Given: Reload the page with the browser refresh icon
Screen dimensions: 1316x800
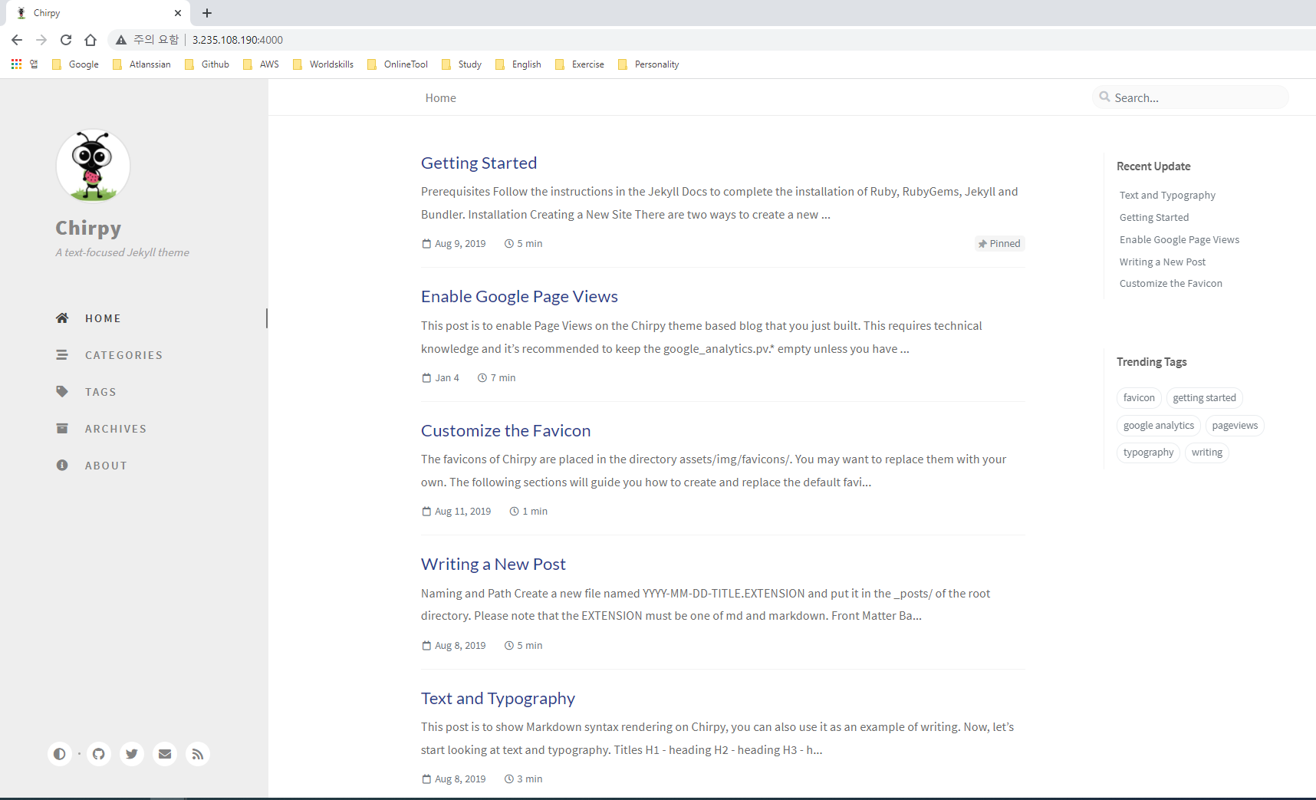Looking at the screenshot, I should [66, 40].
